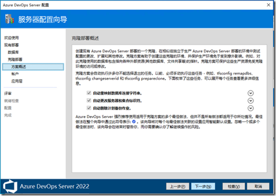This screenshot has height=196, width=276.
Task: Go to the 帐户 step
Action: [15, 74]
